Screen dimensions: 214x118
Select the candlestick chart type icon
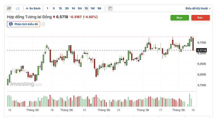tap(9, 8)
